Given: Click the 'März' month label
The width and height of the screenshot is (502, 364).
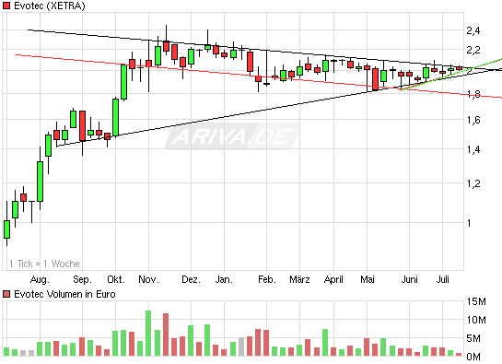Looking at the screenshot, I should point(299,279).
